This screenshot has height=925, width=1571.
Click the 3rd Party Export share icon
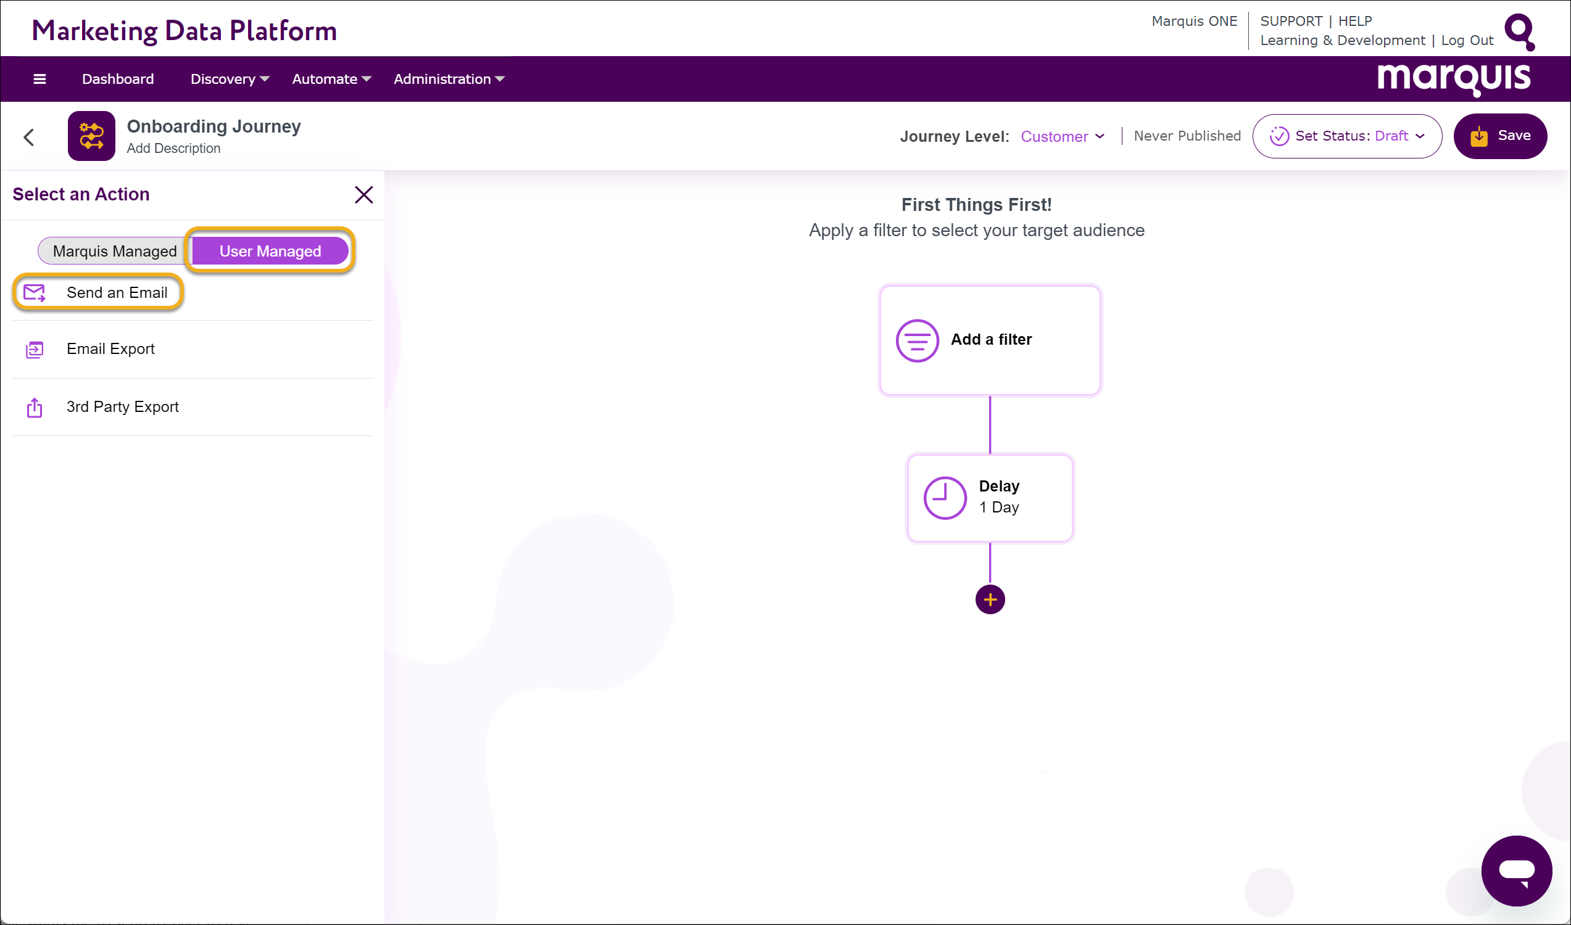tap(35, 408)
